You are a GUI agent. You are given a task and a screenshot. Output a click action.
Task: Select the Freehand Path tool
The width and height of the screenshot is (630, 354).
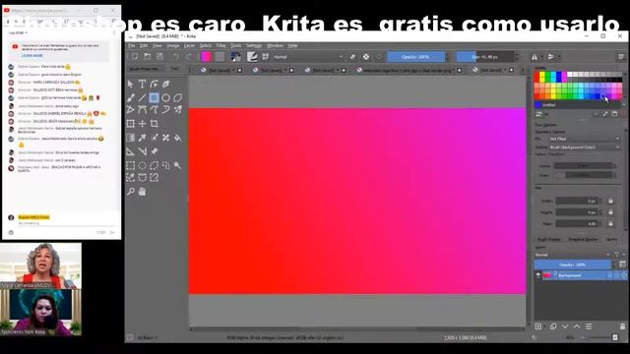click(x=154, y=109)
